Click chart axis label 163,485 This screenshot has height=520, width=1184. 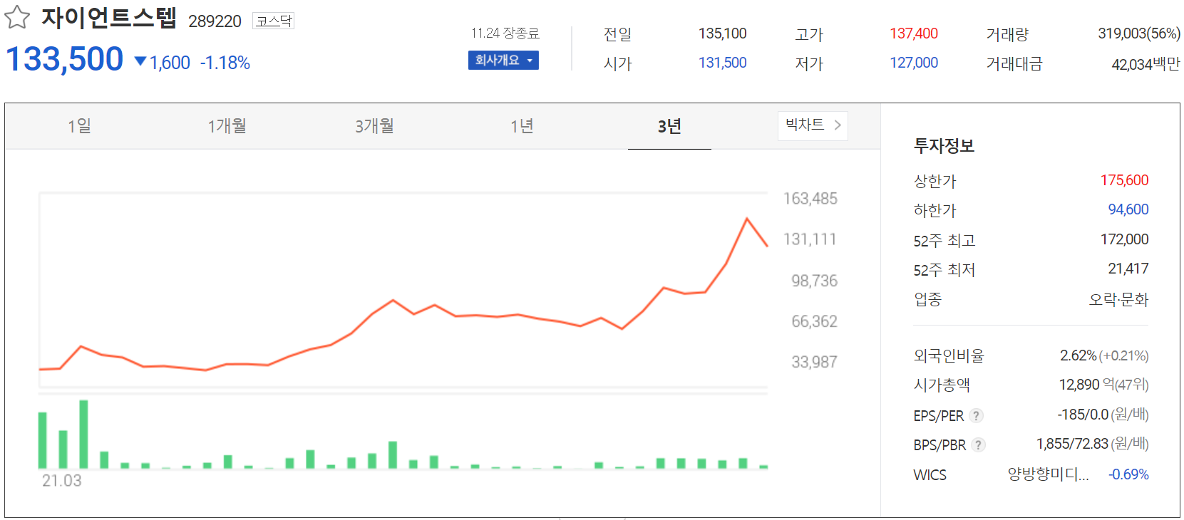810,199
